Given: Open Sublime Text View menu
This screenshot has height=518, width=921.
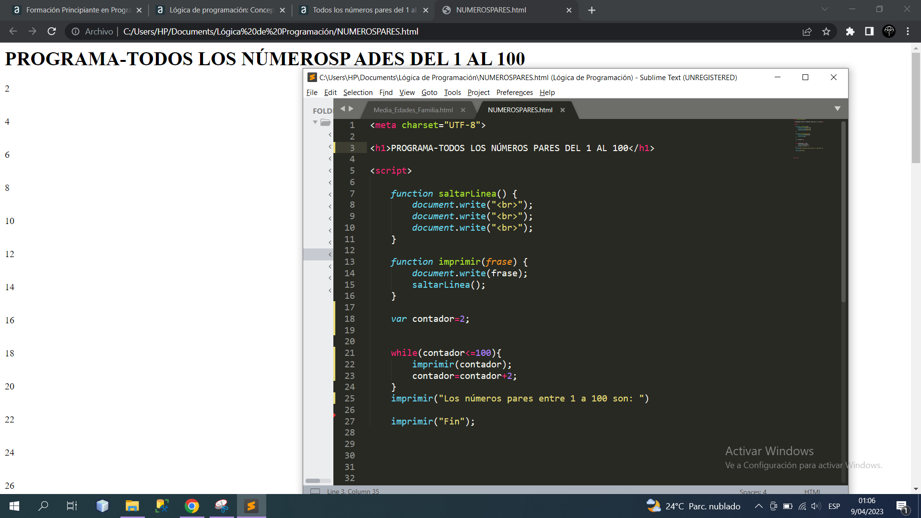Looking at the screenshot, I should click(407, 93).
